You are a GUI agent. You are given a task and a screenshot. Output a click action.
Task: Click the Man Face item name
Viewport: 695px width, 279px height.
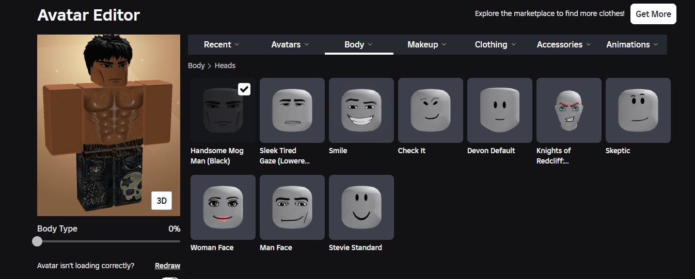click(276, 248)
